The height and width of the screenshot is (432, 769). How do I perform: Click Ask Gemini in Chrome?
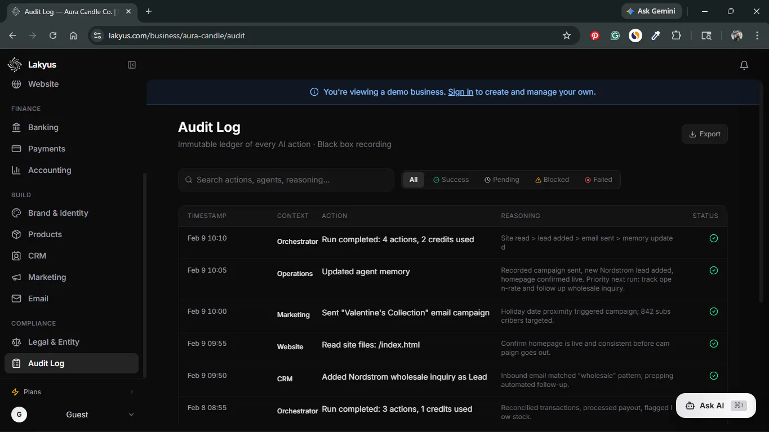(x=652, y=11)
